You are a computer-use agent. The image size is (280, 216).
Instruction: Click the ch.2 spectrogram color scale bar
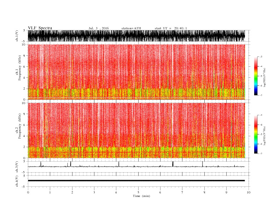tap(256, 134)
